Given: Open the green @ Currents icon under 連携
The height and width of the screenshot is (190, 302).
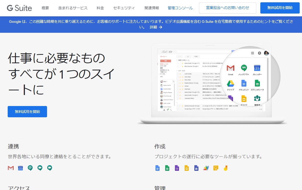Looking at the screenshot, I should tap(30, 168).
